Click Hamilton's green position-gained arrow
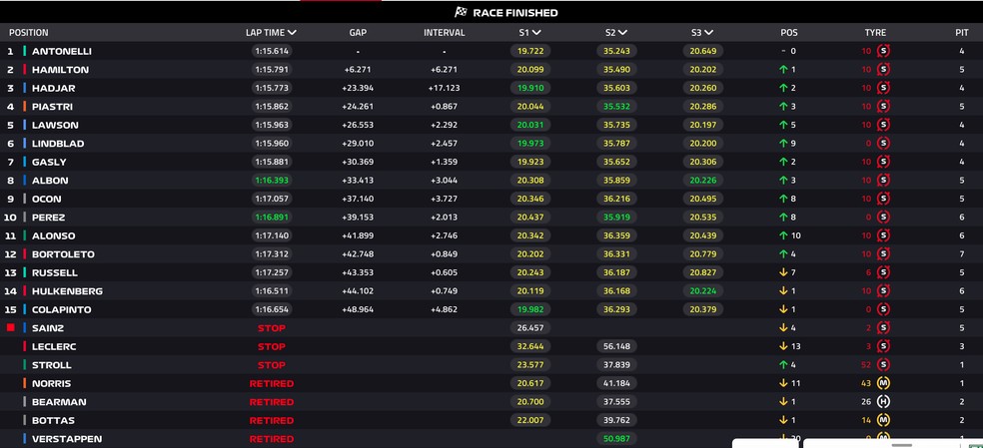The width and height of the screenshot is (983, 448). tap(783, 70)
